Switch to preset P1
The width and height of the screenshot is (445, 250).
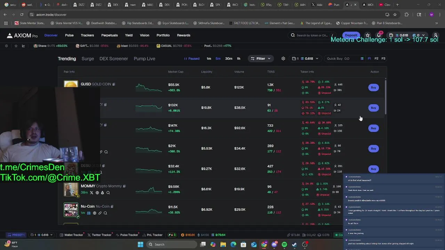(369, 59)
